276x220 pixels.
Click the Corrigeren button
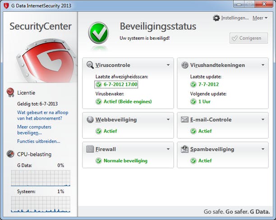click(248, 38)
